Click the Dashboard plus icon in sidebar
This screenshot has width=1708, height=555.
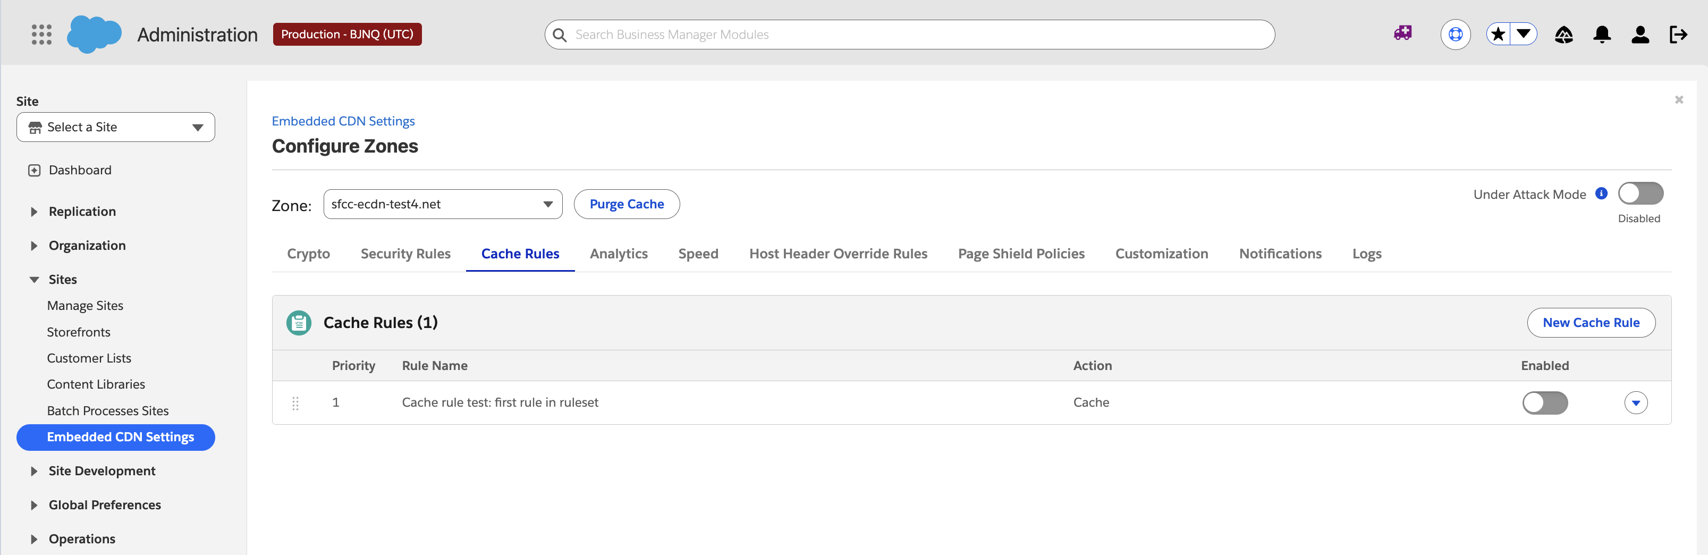point(35,171)
